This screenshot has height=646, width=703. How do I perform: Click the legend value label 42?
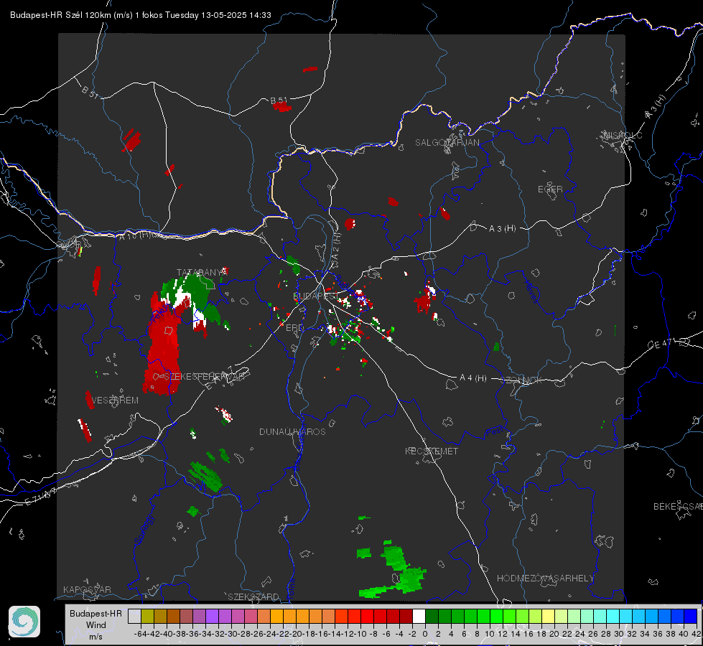(x=696, y=634)
